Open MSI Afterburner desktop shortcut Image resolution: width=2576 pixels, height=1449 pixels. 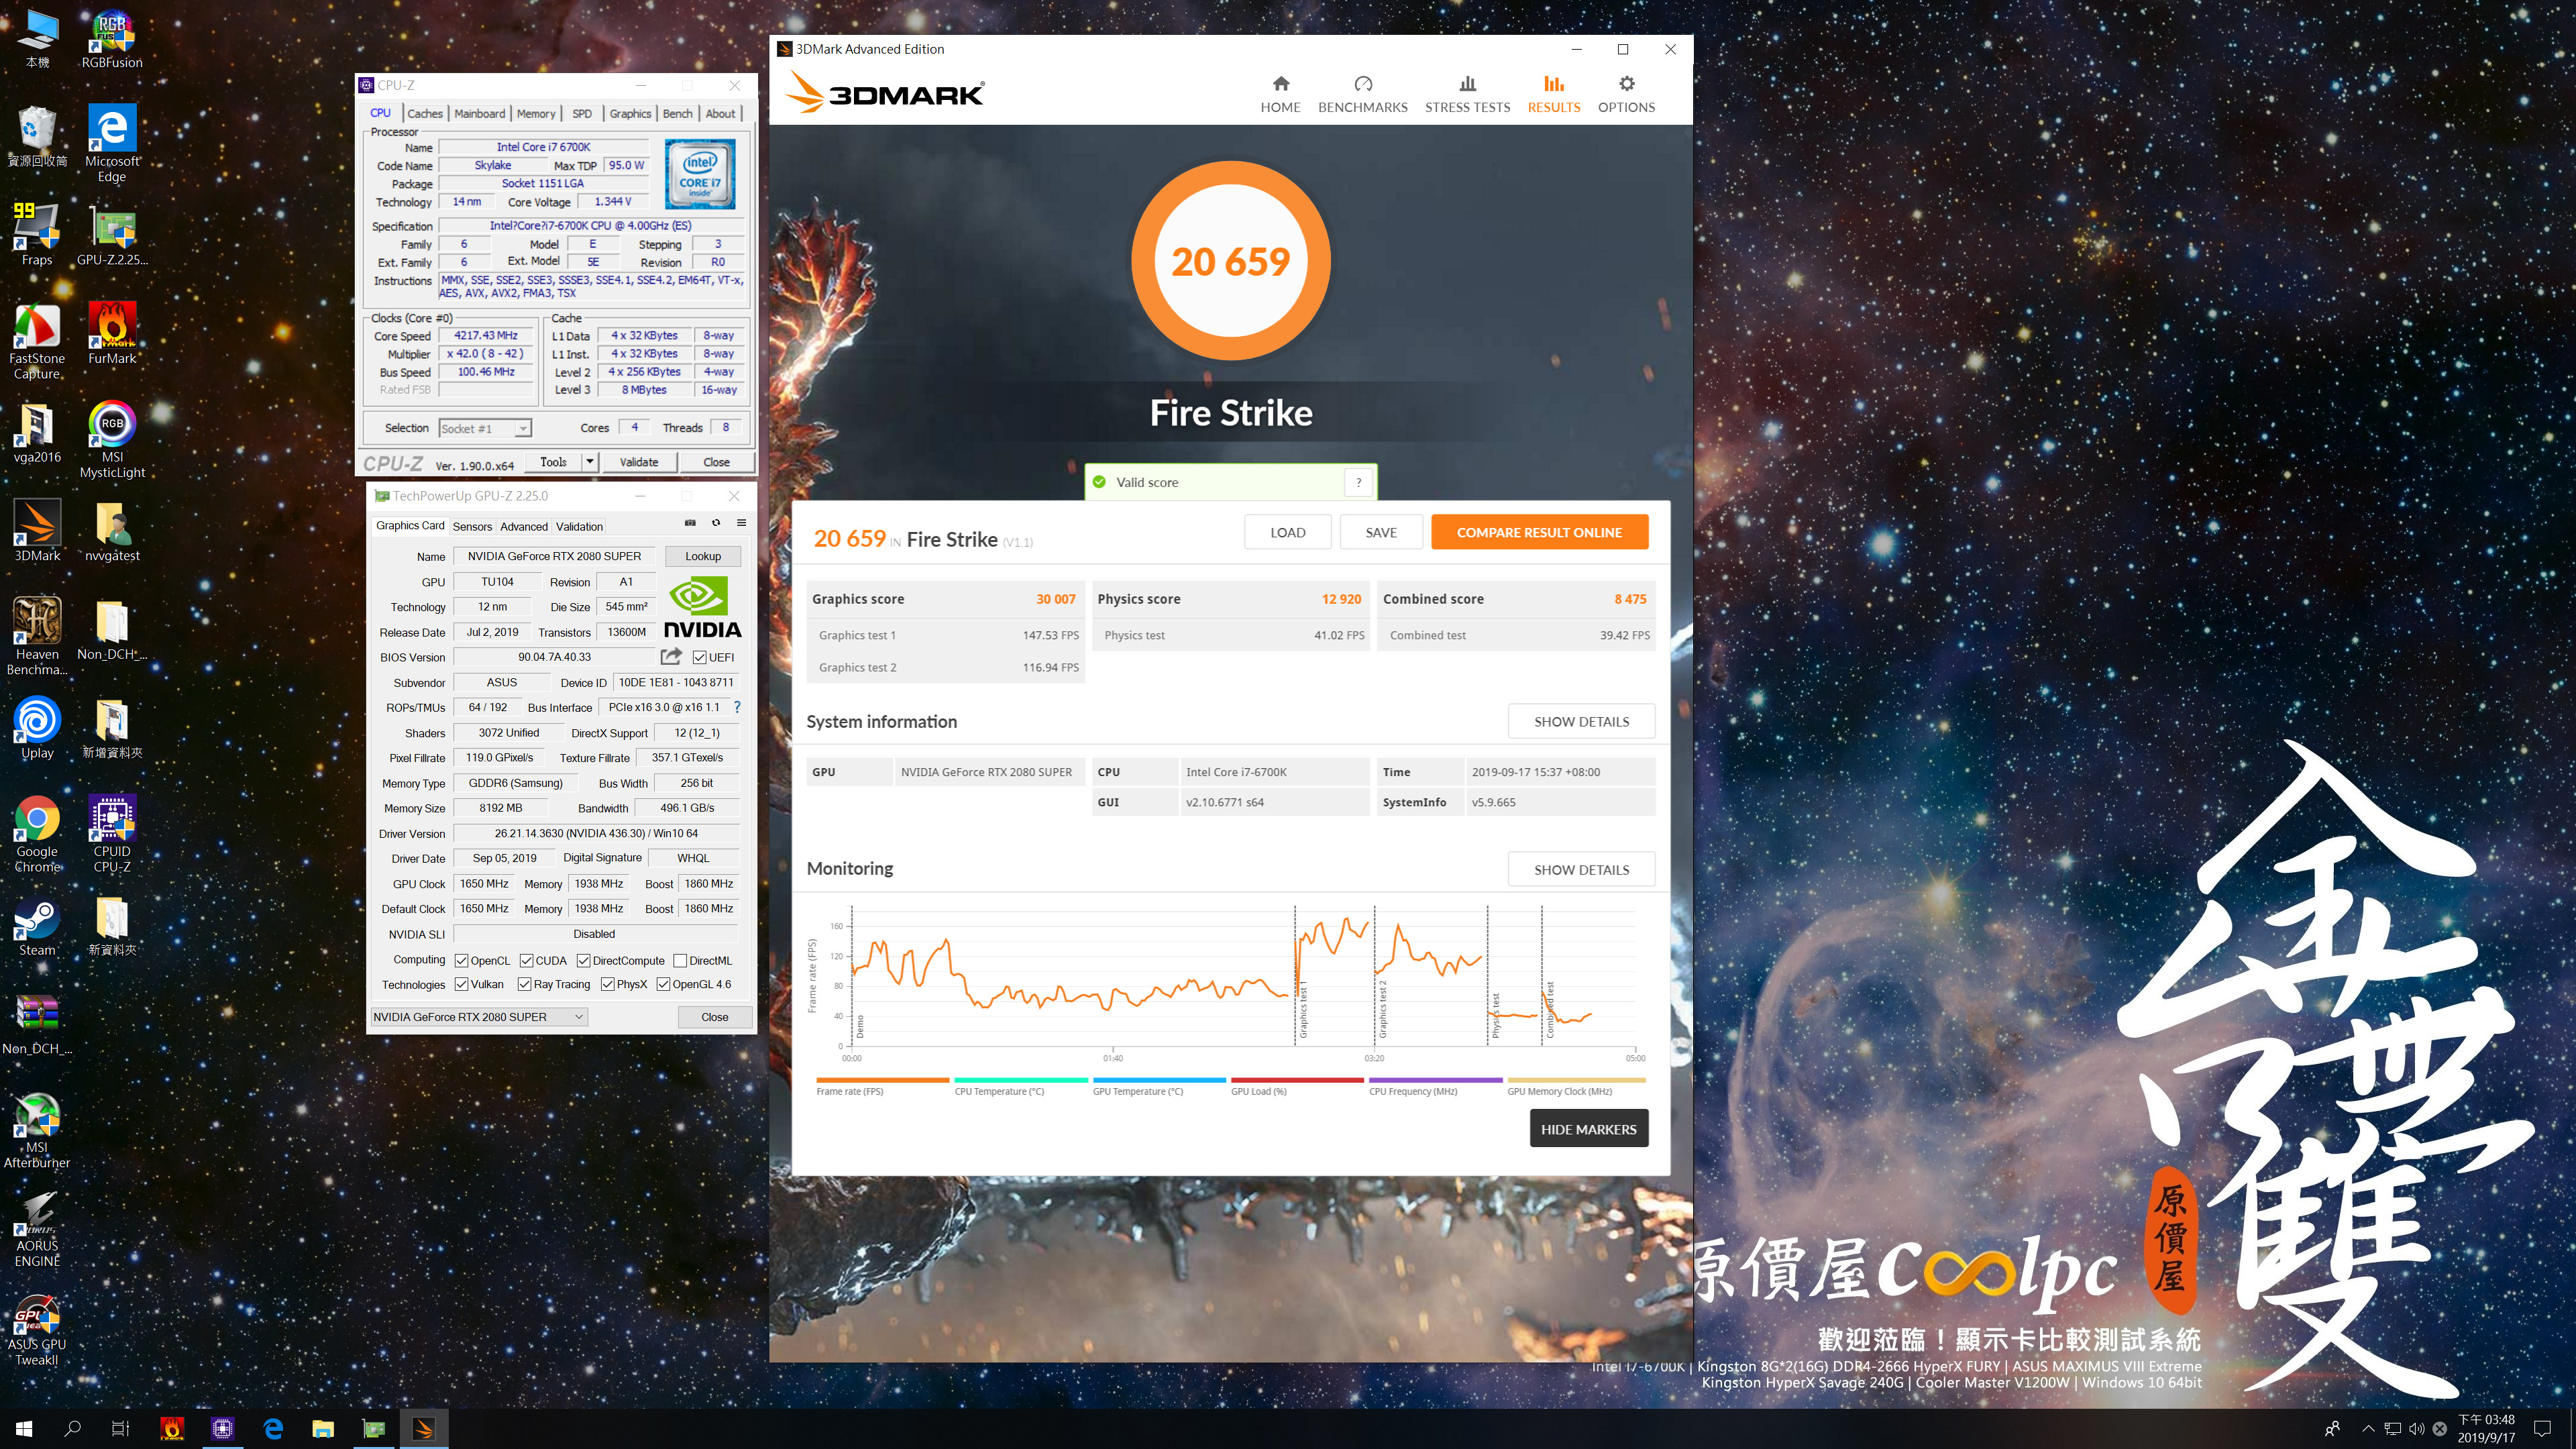click(37, 1131)
